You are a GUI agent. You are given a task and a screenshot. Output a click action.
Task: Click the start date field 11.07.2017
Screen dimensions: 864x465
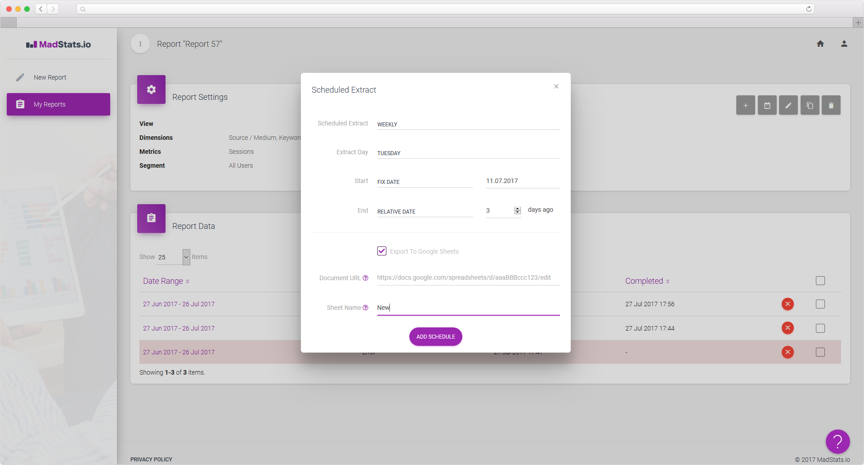coord(523,181)
